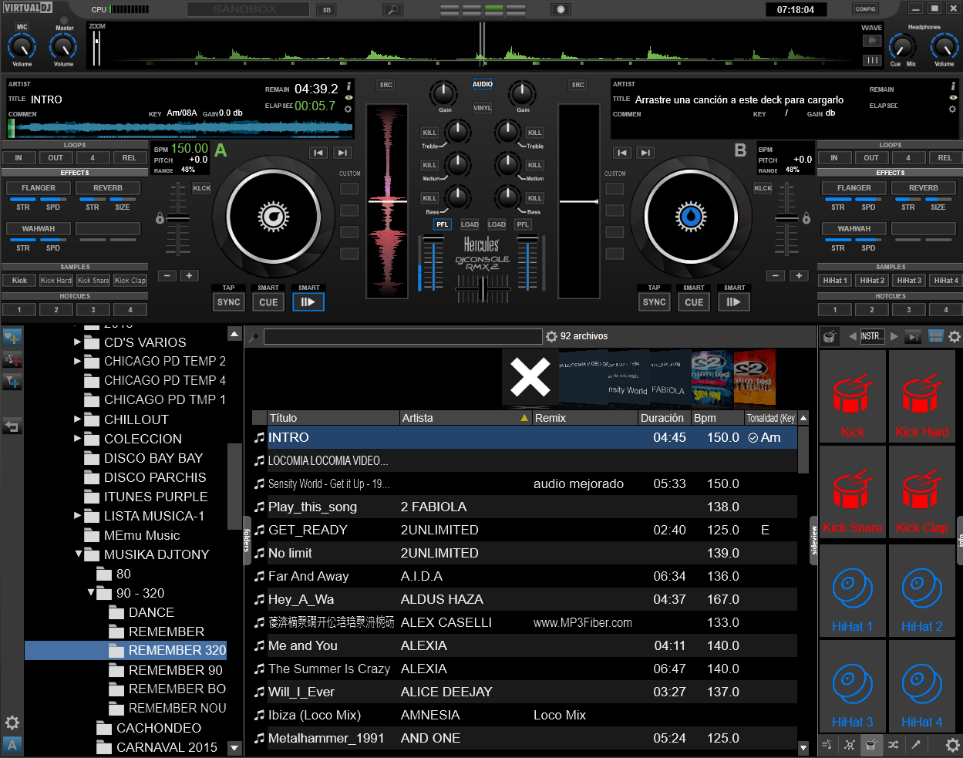The width and height of the screenshot is (963, 758).
Task: Open the CONFIG button
Action: point(865,9)
